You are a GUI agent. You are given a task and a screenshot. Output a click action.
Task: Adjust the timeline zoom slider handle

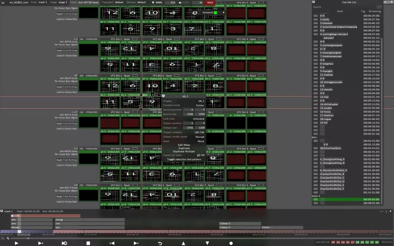click(x=28, y=238)
